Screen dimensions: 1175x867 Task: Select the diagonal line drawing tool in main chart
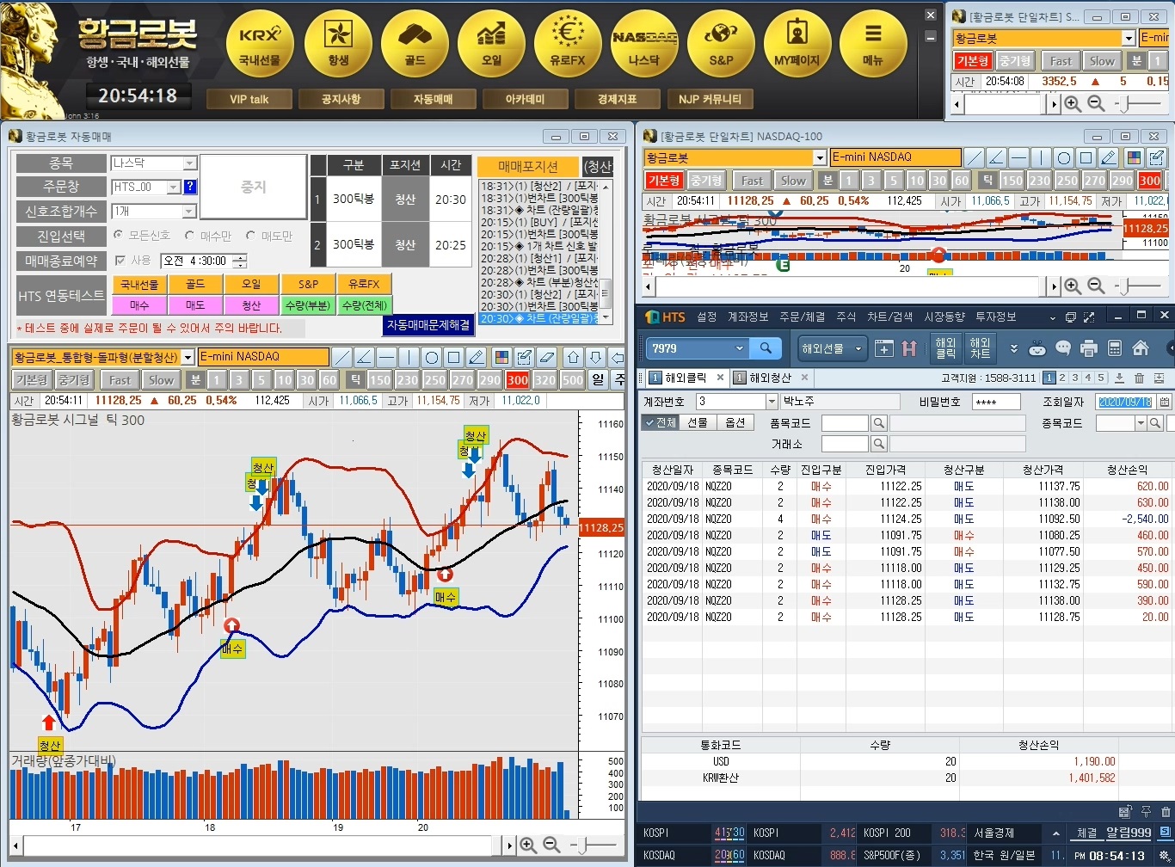click(x=342, y=357)
